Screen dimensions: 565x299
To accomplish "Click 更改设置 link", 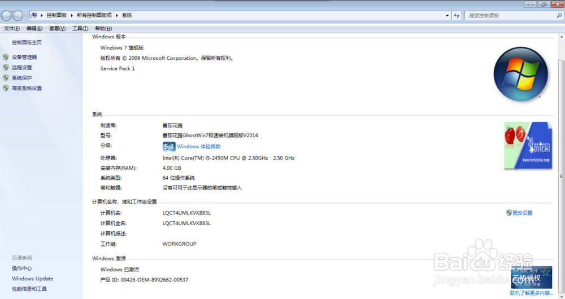I will [x=522, y=213].
